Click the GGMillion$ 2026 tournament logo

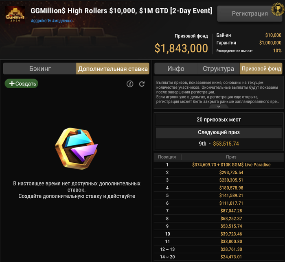[15, 14]
